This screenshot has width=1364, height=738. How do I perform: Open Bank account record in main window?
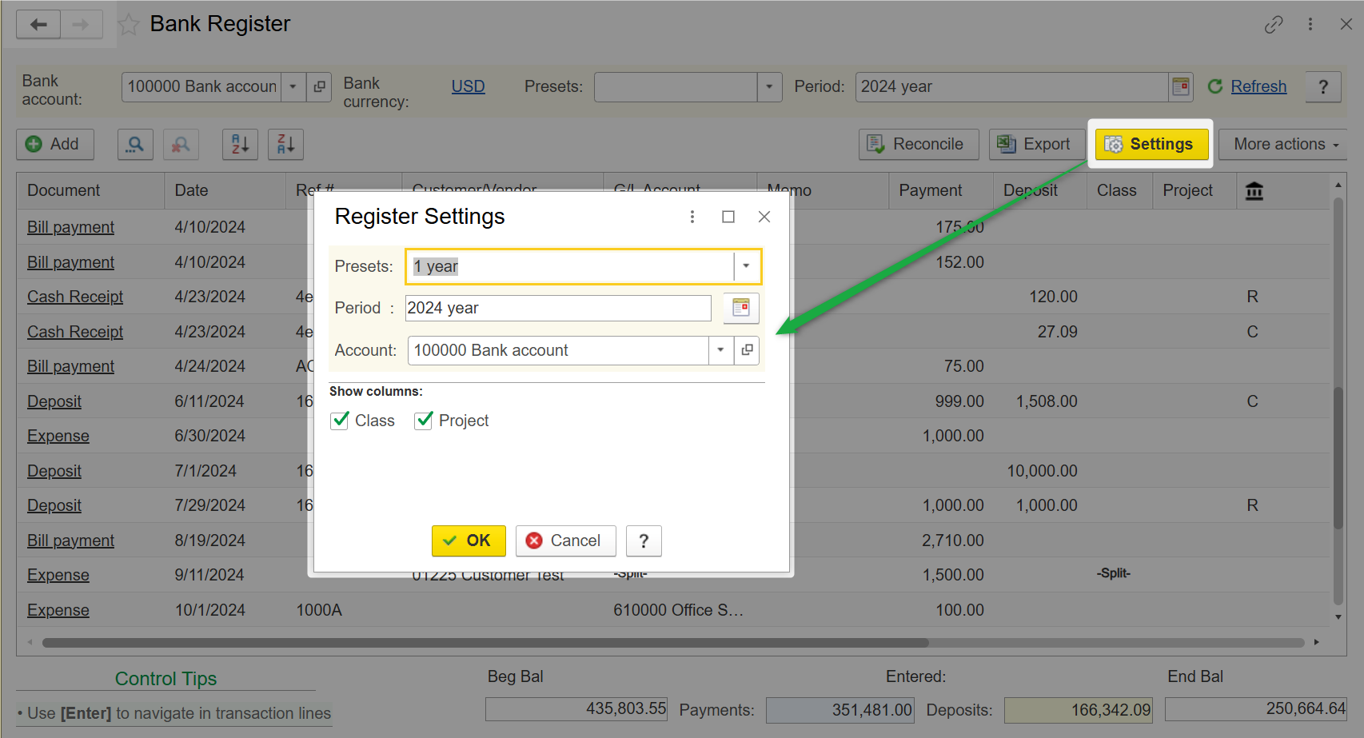(319, 86)
